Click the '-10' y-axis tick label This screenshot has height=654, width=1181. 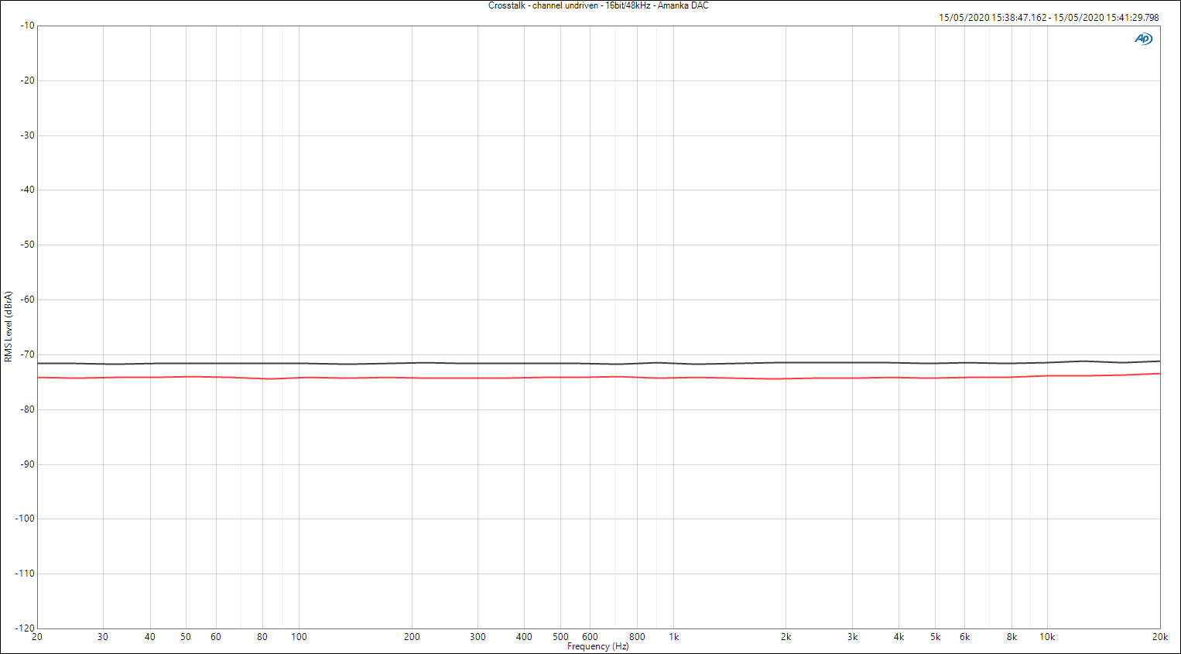click(28, 26)
